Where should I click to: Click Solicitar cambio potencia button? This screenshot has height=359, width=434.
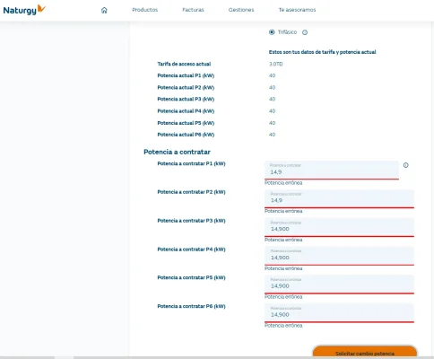[x=365, y=352]
